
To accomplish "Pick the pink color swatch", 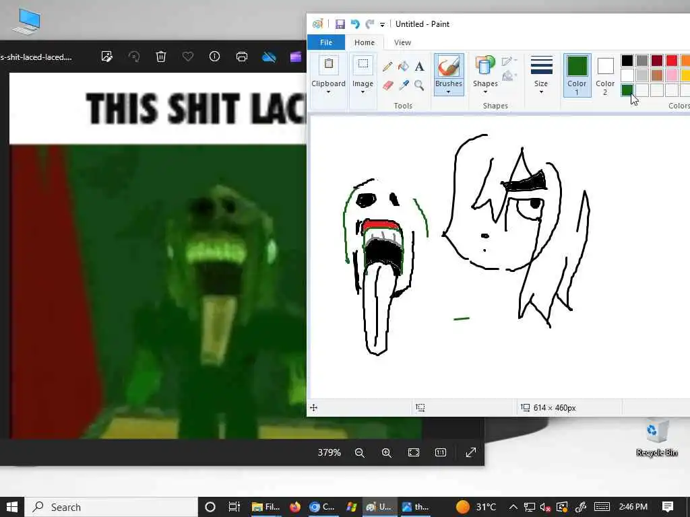I will pyautogui.click(x=672, y=75).
